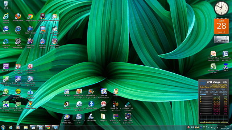Open the SONAR Producer Edition shortcut
Screen dimensions: 232x130
(18, 43)
